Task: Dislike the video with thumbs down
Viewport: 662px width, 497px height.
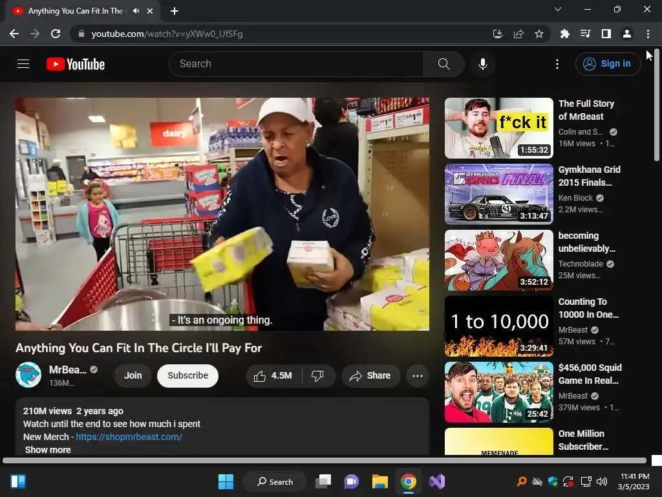Action: (317, 376)
